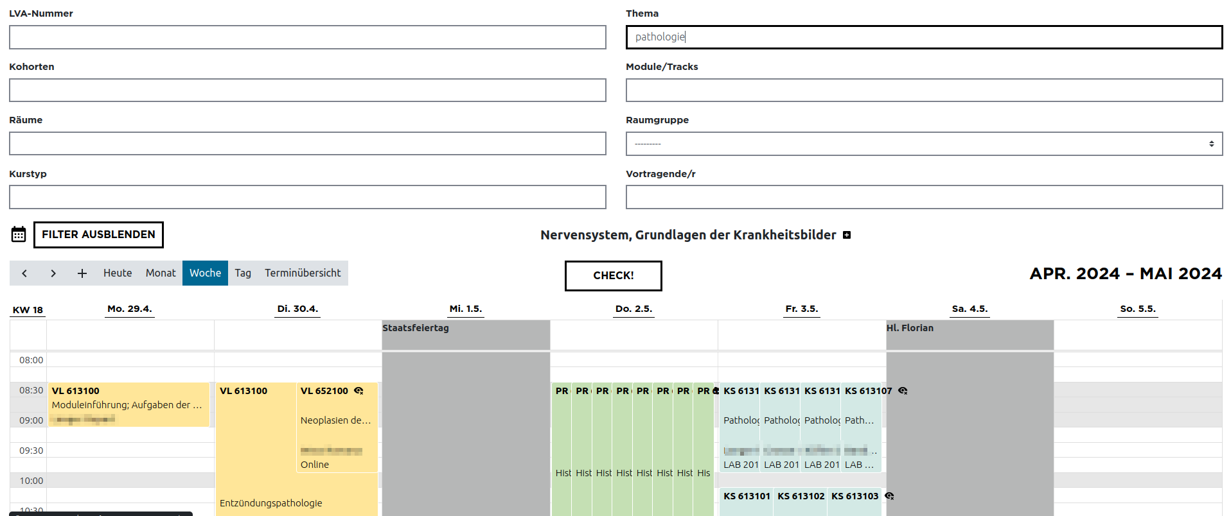
Task: Click the icon next to VL 652100
Action: [x=359, y=391]
